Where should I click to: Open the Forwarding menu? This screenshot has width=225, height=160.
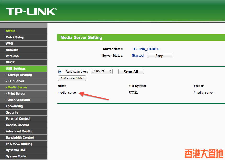[x=23, y=106]
